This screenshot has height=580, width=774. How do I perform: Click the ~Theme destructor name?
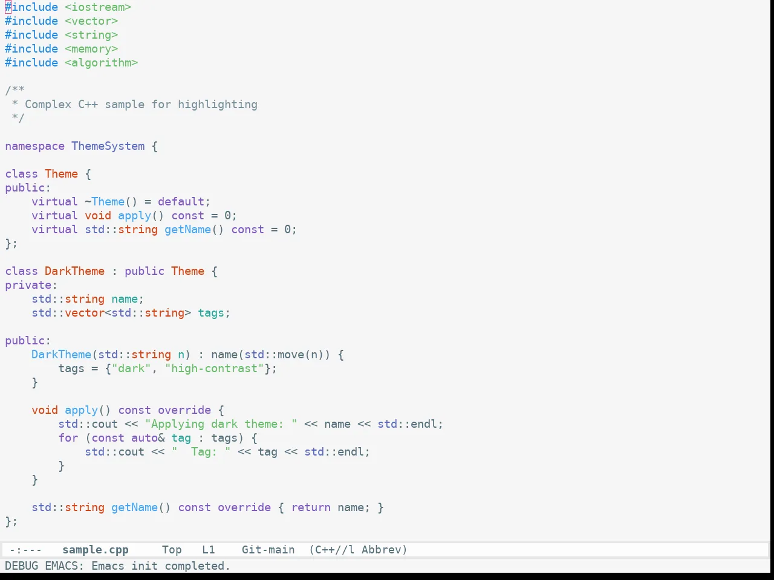[x=105, y=202]
